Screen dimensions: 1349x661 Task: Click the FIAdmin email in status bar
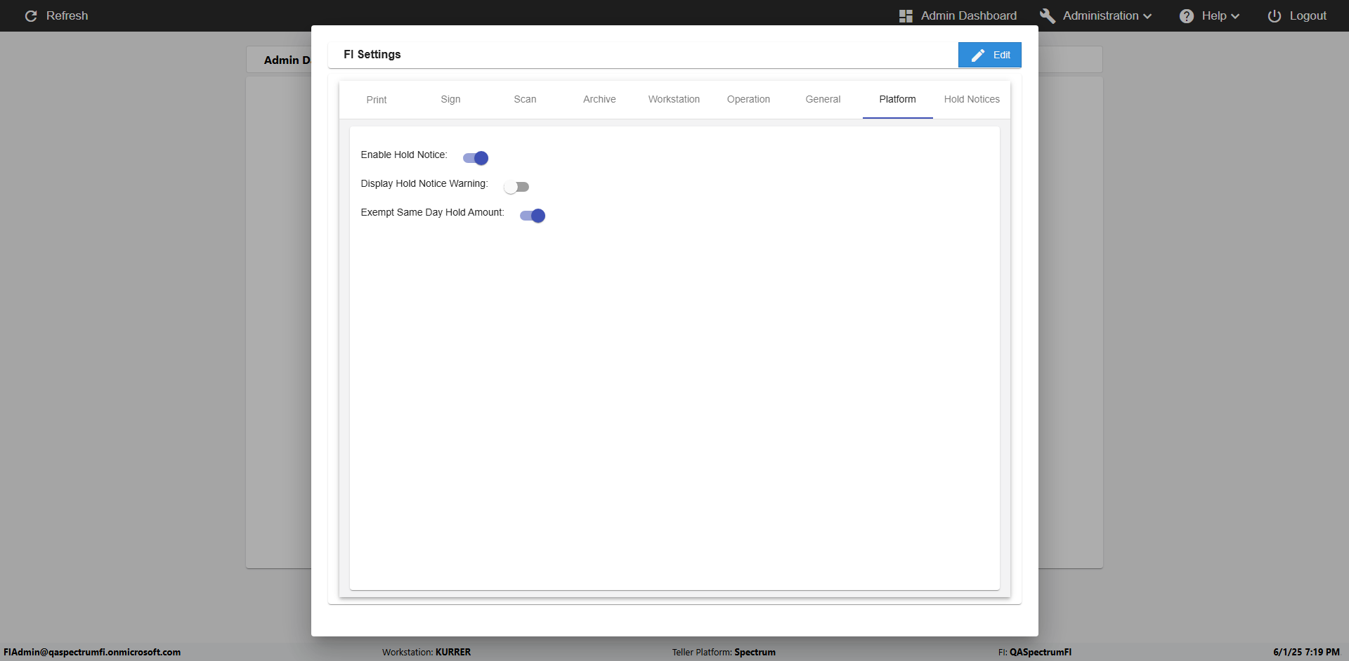click(92, 653)
